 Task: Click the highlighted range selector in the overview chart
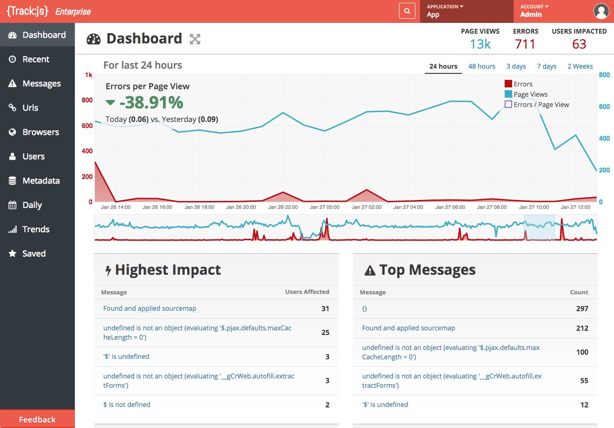[539, 228]
